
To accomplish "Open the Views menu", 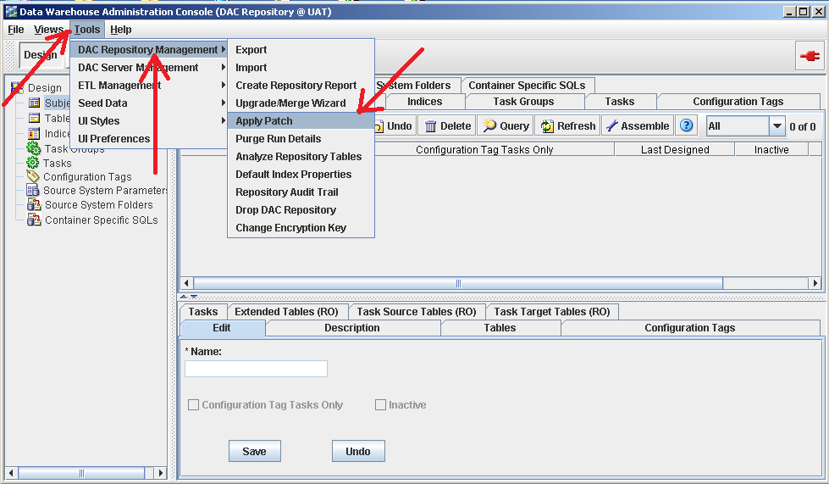I will pyautogui.click(x=48, y=30).
